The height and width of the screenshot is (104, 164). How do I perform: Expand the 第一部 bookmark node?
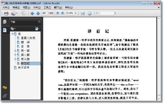[x=15, y=51]
